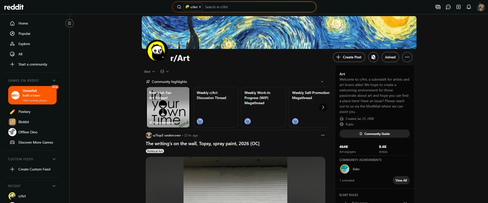Click the header create post plus icon

pyautogui.click(x=459, y=7)
